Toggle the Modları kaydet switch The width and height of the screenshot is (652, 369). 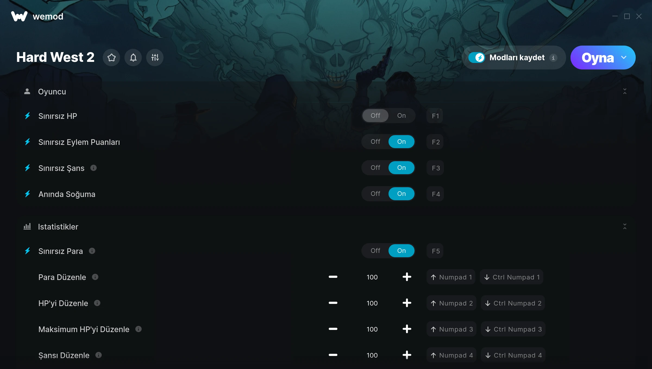tap(477, 58)
